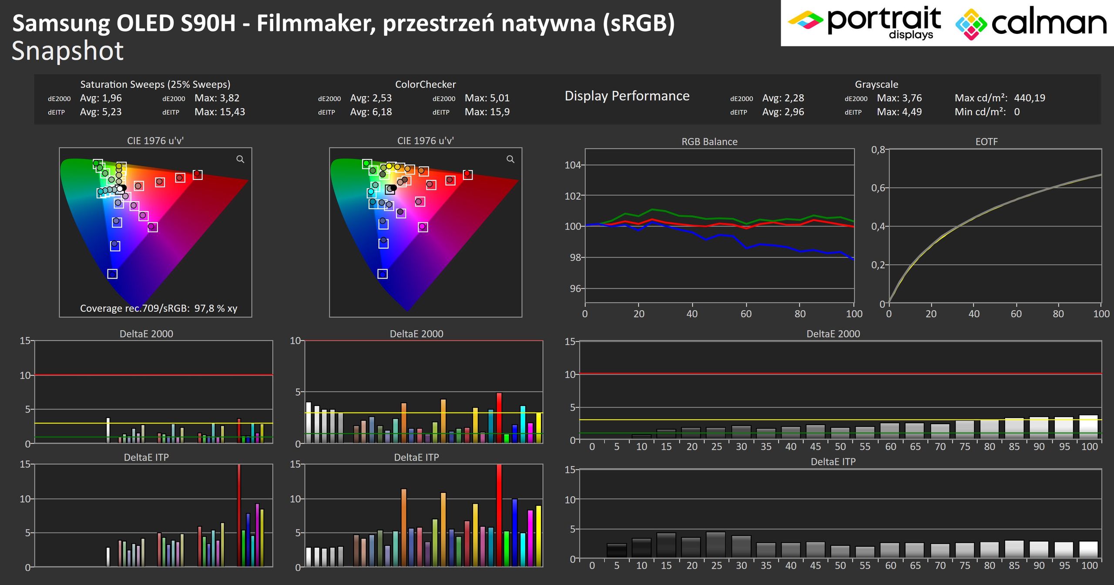
Task: Click Coverage rec.709/sRGB 97,8 % xy text
Action: (159, 309)
